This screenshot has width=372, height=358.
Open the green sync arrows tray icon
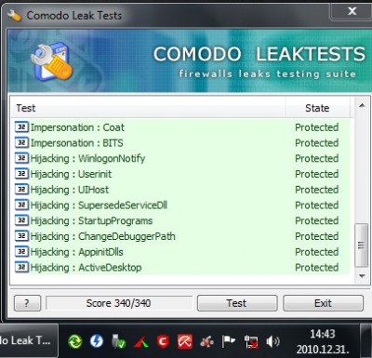pos(75,341)
